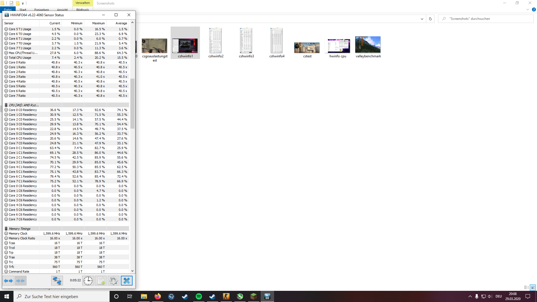
Task: Open HWiNFO sensor settings gear
Action: 114,281
